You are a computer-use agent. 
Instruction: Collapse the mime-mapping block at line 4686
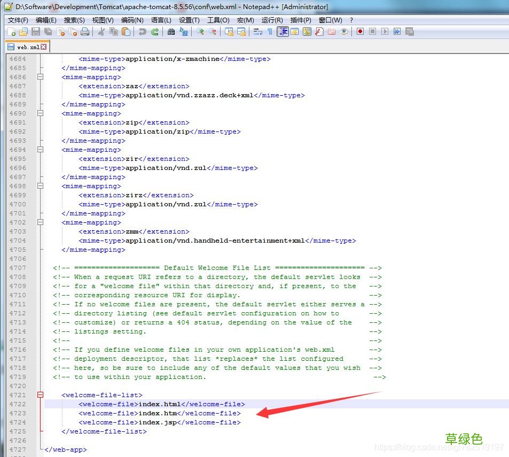click(x=40, y=77)
